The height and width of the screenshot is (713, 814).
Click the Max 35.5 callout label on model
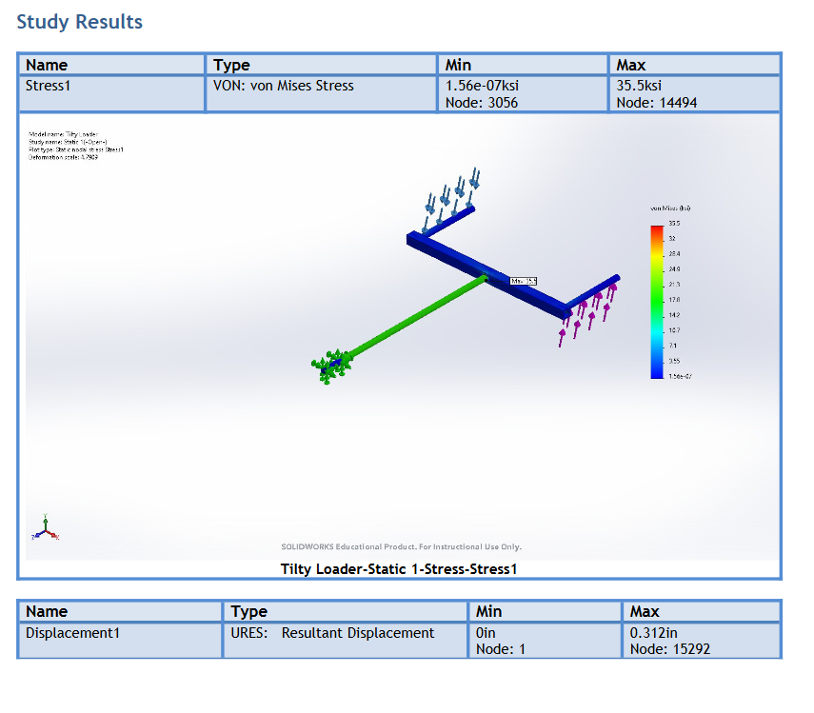(x=524, y=281)
